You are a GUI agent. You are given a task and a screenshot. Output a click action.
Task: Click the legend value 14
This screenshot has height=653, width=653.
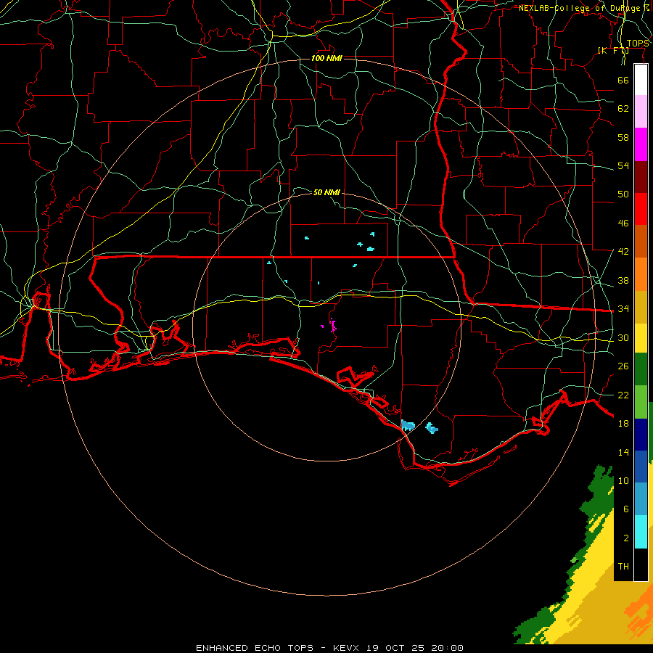pyautogui.click(x=623, y=452)
